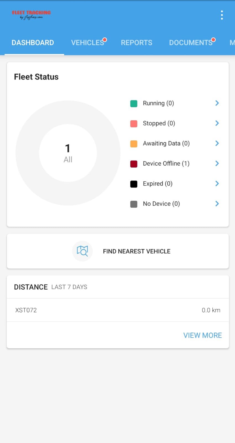This screenshot has width=235, height=443.
Task: Expand the Device Offline status details
Action: [x=217, y=163]
